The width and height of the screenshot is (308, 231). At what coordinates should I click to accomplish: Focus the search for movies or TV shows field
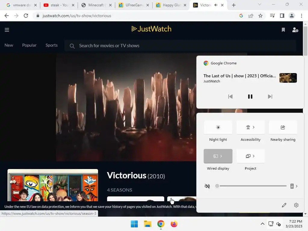(x=180, y=46)
